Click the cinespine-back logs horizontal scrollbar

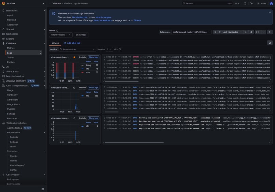(x=134, y=142)
